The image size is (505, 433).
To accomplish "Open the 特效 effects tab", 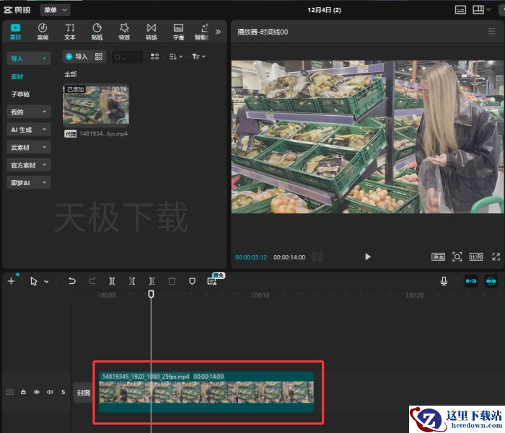I will pos(124,32).
